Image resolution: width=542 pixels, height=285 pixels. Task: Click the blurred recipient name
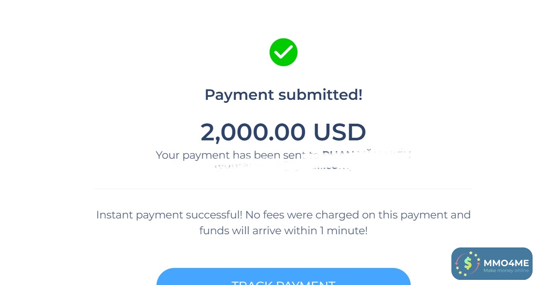pos(367,154)
